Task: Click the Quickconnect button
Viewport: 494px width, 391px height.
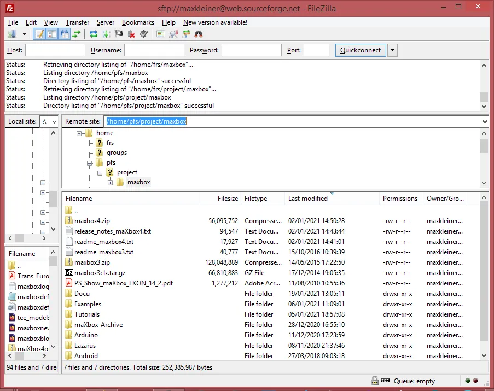Action: [x=361, y=50]
